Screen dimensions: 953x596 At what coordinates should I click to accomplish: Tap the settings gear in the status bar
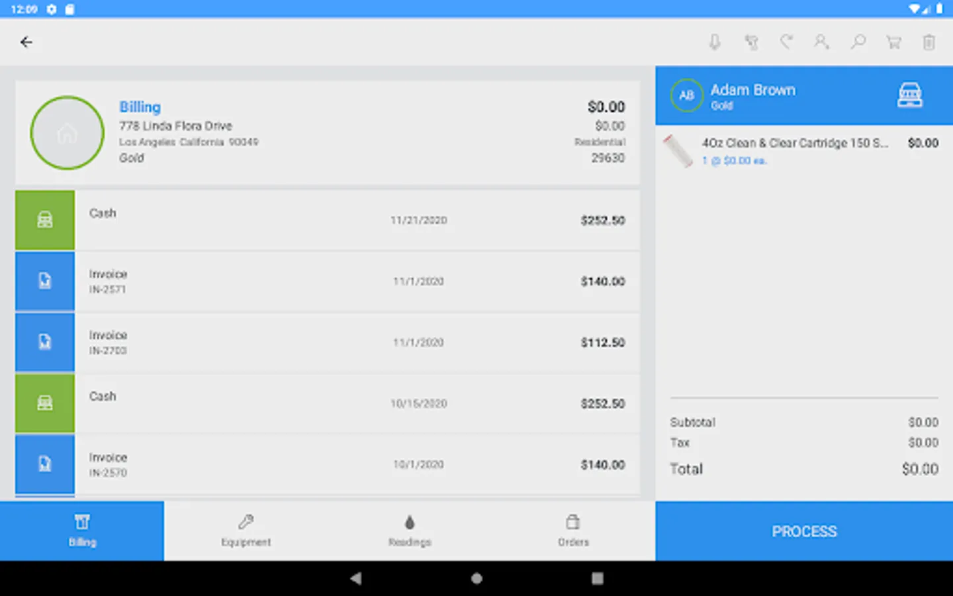52,9
